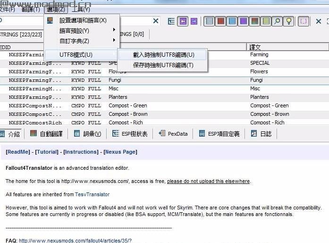Click the 日誌 tab icon
Screen dimensions: 329x243
point(254,133)
